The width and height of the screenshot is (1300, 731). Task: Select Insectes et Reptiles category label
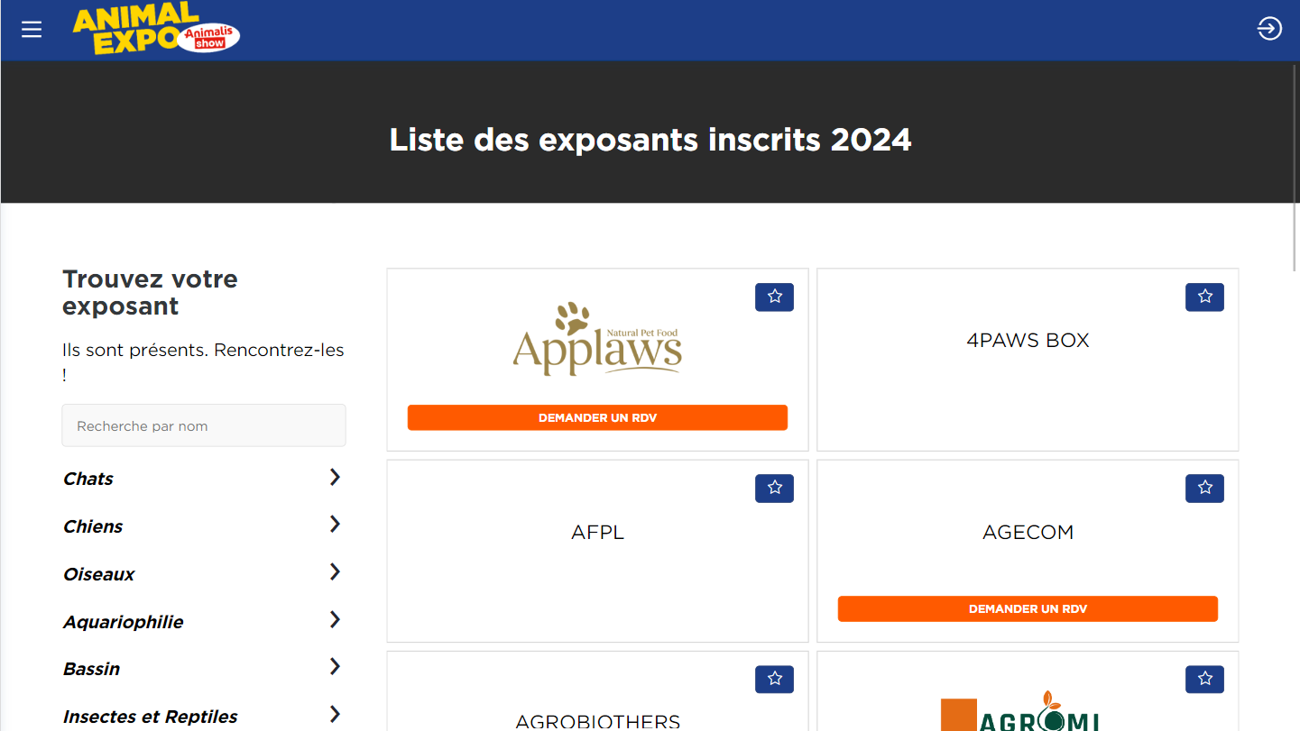coord(151,717)
